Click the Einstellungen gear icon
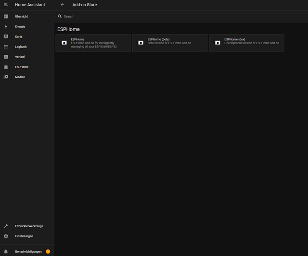 [x=6, y=236]
